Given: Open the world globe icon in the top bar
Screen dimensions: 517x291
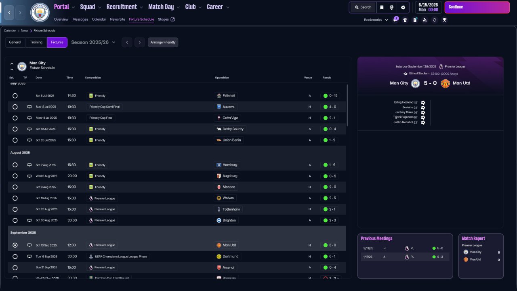Looking at the screenshot, I should point(391,7).
